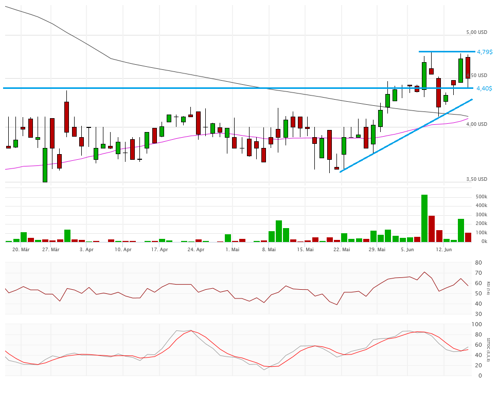Screen dimensions: 498x393
Task: Click the 4,40$ support price label
Action: (x=484, y=88)
